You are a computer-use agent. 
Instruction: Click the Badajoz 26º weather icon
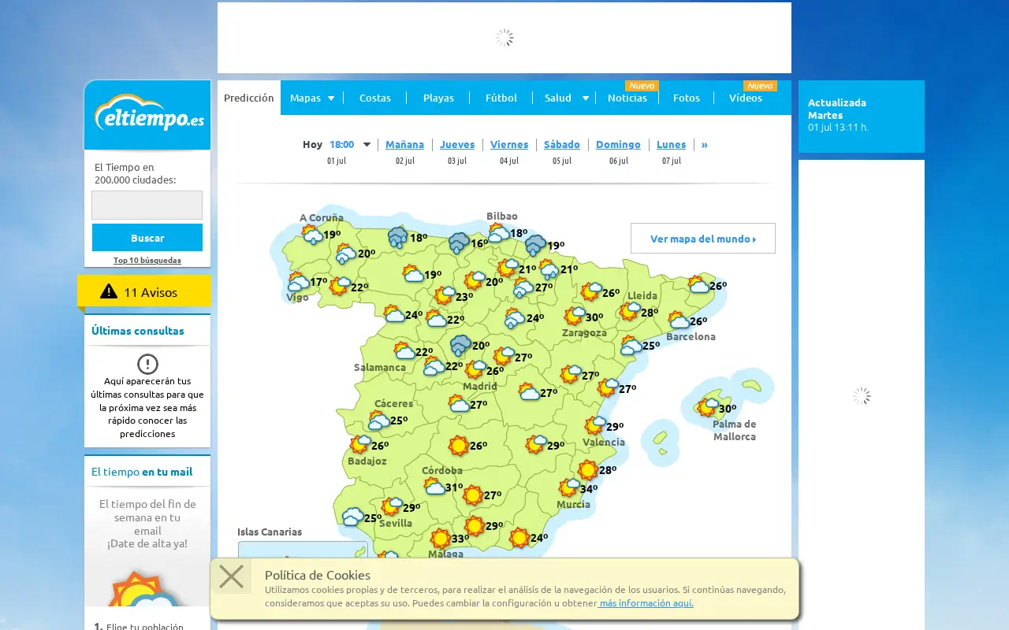(x=360, y=445)
